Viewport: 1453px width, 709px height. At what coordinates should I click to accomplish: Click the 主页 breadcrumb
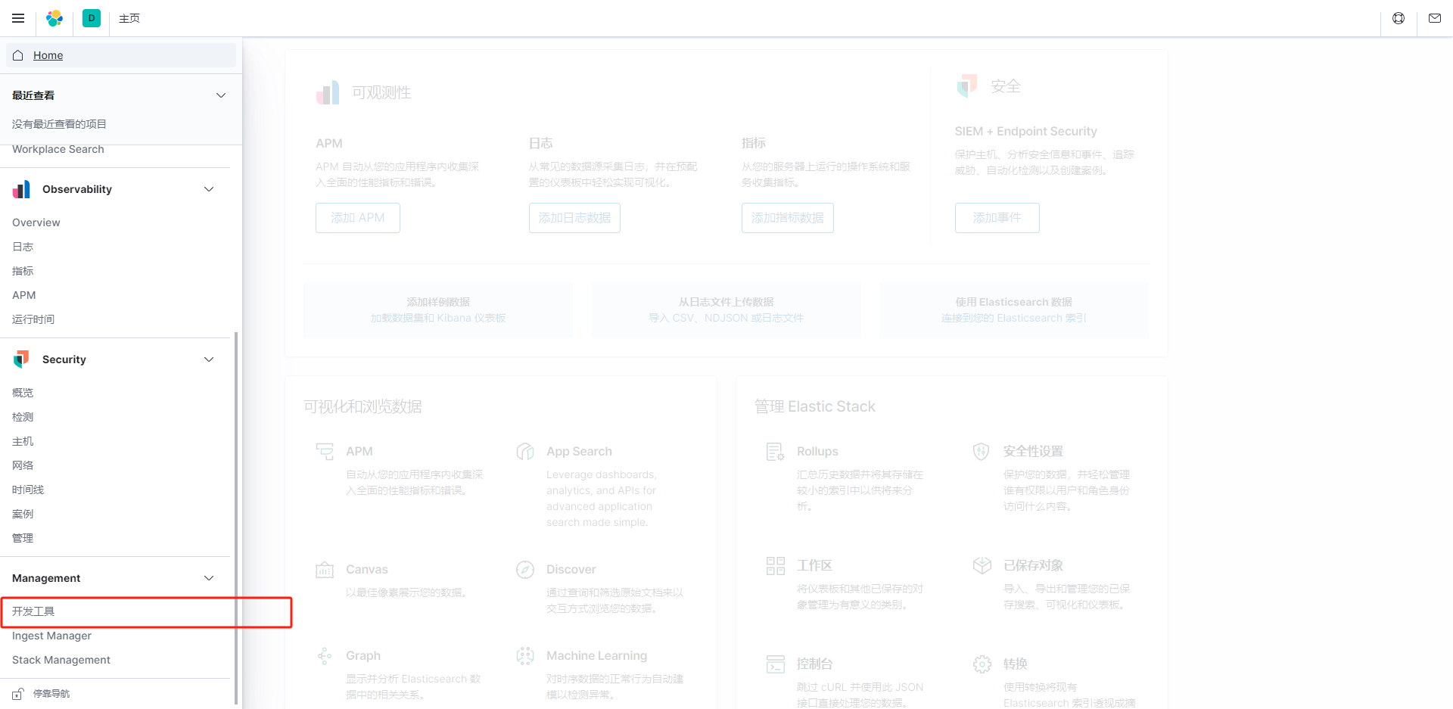pos(129,18)
